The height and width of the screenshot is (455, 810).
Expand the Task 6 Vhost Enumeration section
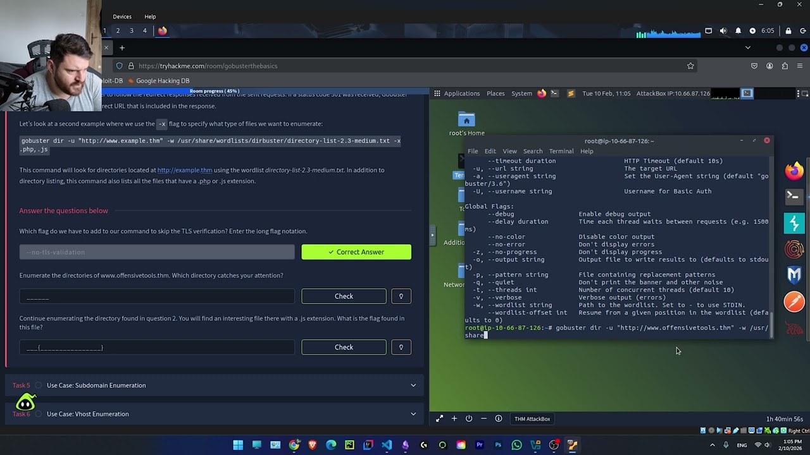(x=215, y=414)
